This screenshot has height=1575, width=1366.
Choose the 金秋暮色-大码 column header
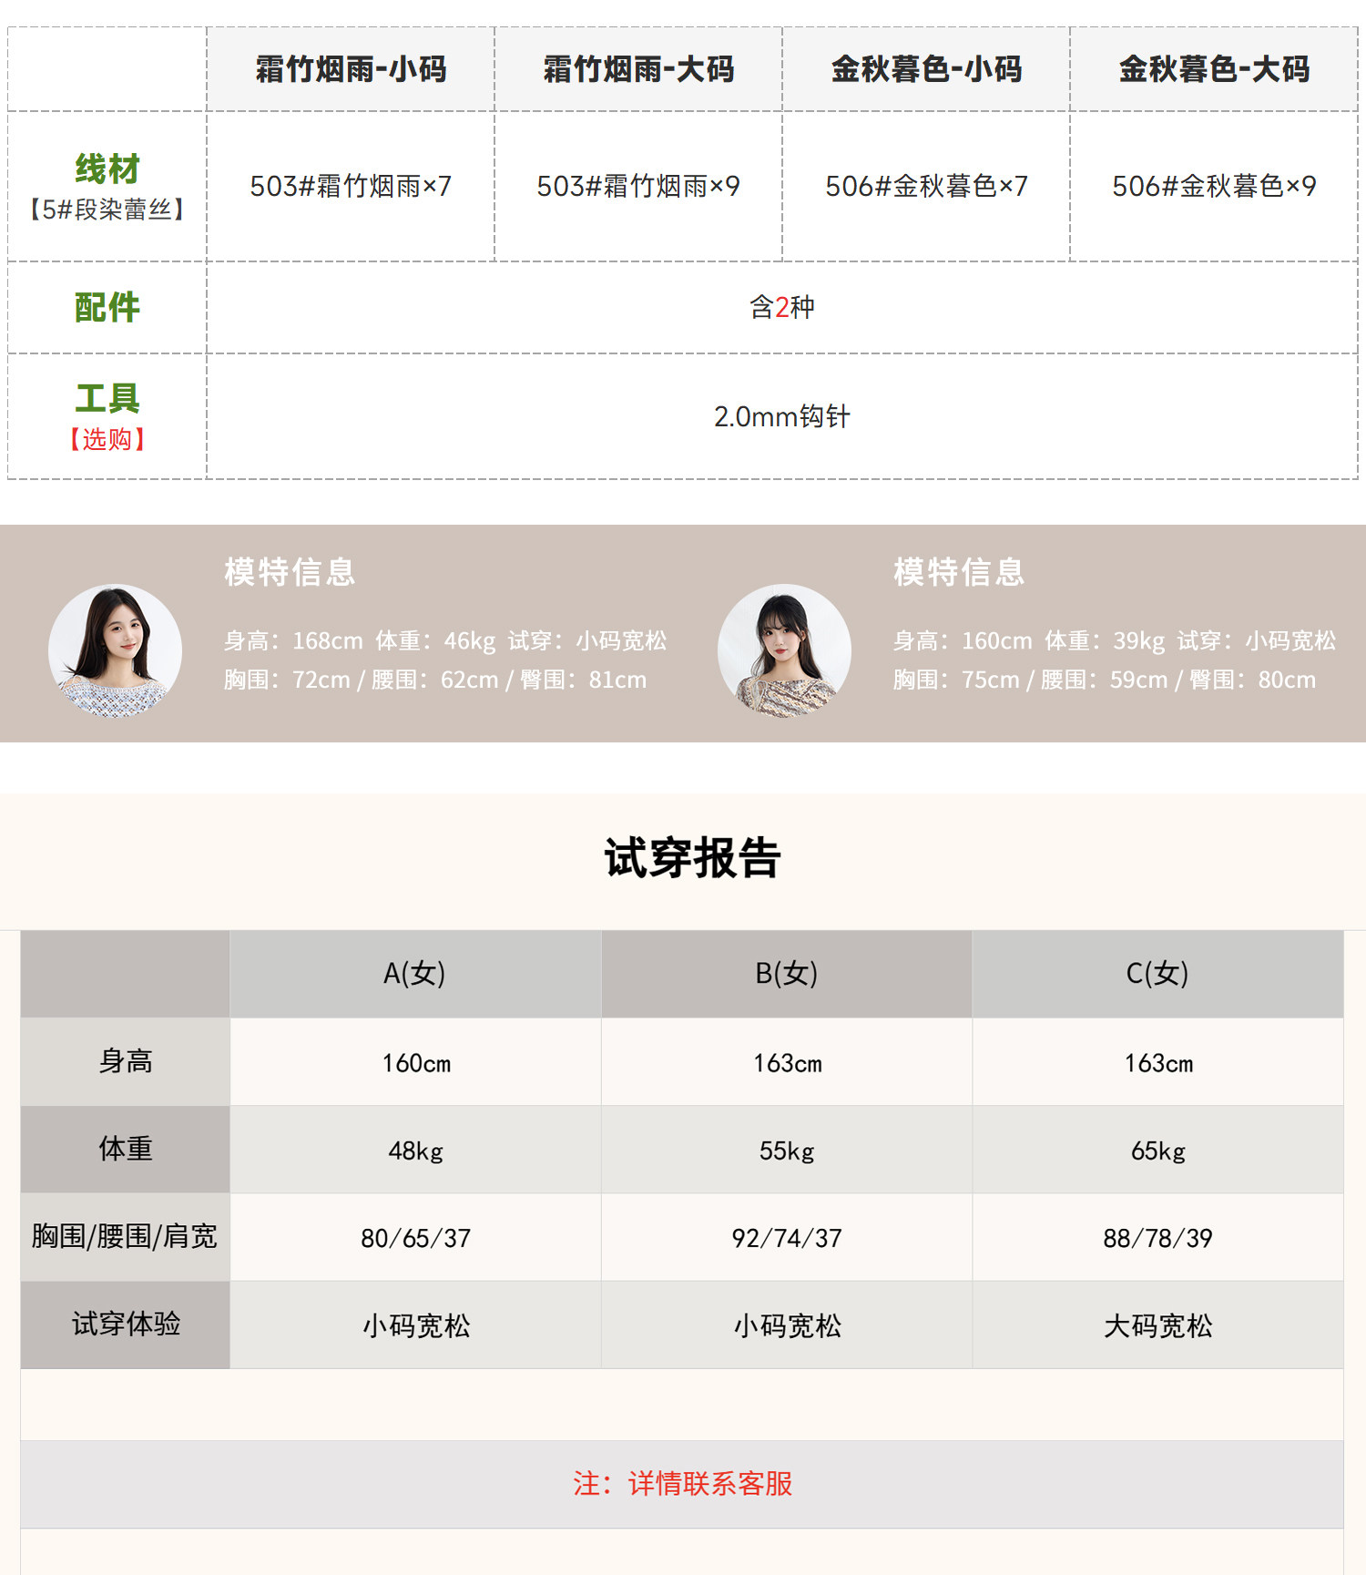1214,69
